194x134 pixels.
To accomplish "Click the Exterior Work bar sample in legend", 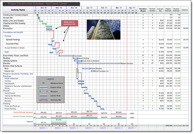I will pos(43,87).
